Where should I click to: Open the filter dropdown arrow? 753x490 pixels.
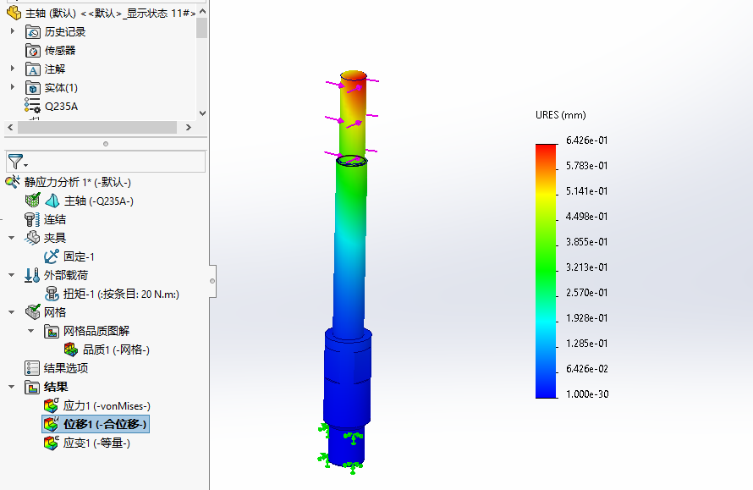(x=26, y=166)
